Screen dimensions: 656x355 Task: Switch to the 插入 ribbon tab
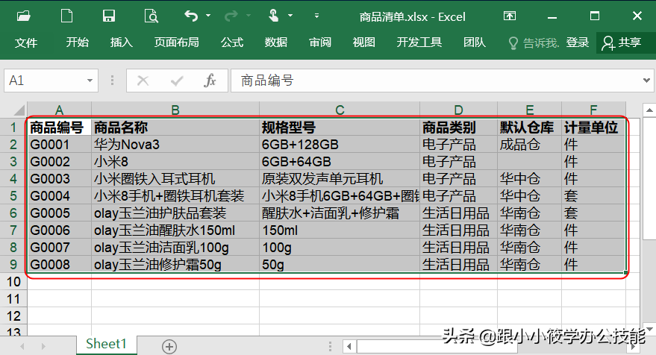[122, 43]
